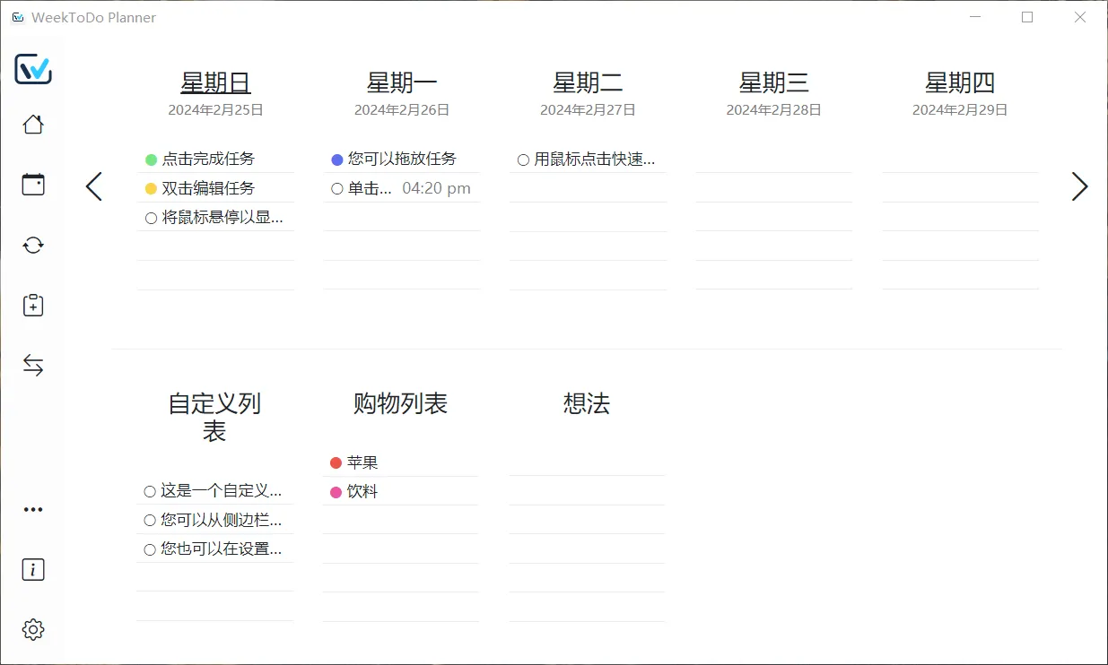This screenshot has width=1108, height=665.
Task: Click the 想法 list title
Action: click(x=587, y=403)
